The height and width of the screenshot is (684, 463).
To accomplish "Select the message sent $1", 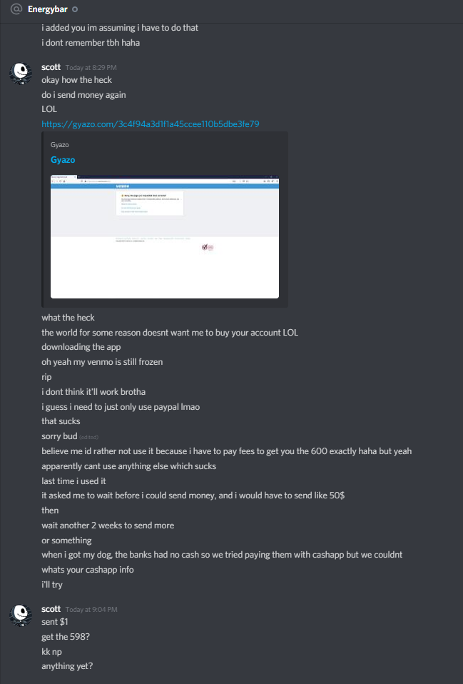I will tap(55, 622).
